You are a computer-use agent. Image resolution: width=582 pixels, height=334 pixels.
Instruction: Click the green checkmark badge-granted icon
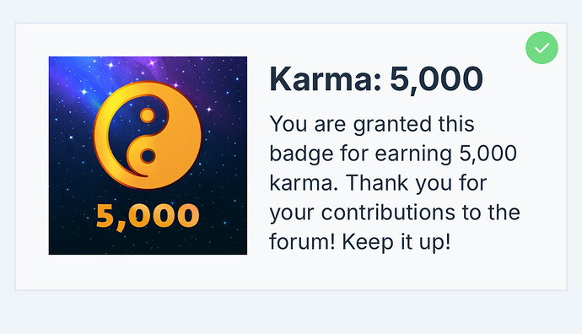point(542,48)
